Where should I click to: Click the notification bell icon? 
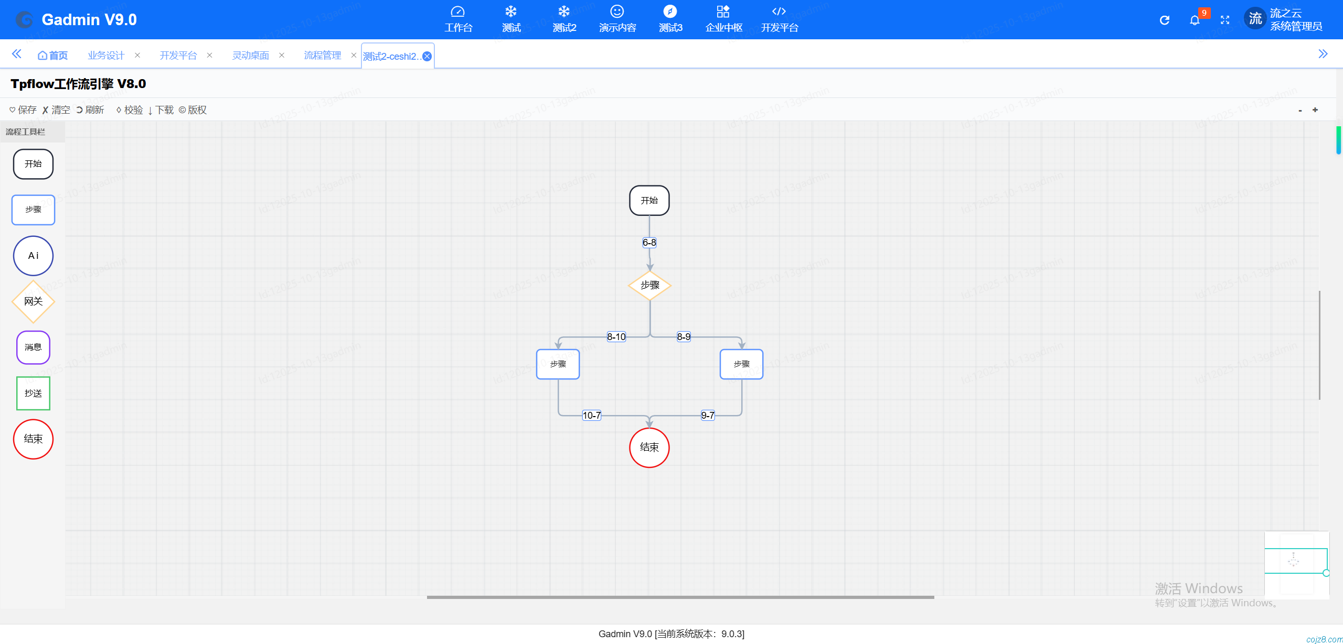[x=1195, y=20]
